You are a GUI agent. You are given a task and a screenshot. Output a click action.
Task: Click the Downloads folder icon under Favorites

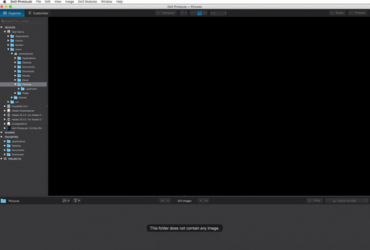point(8,155)
